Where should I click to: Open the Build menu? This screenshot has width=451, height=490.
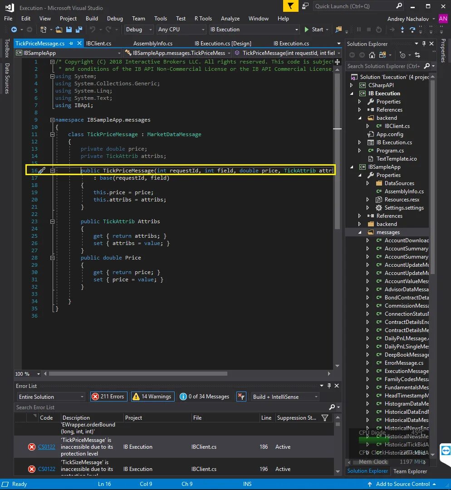point(92,19)
